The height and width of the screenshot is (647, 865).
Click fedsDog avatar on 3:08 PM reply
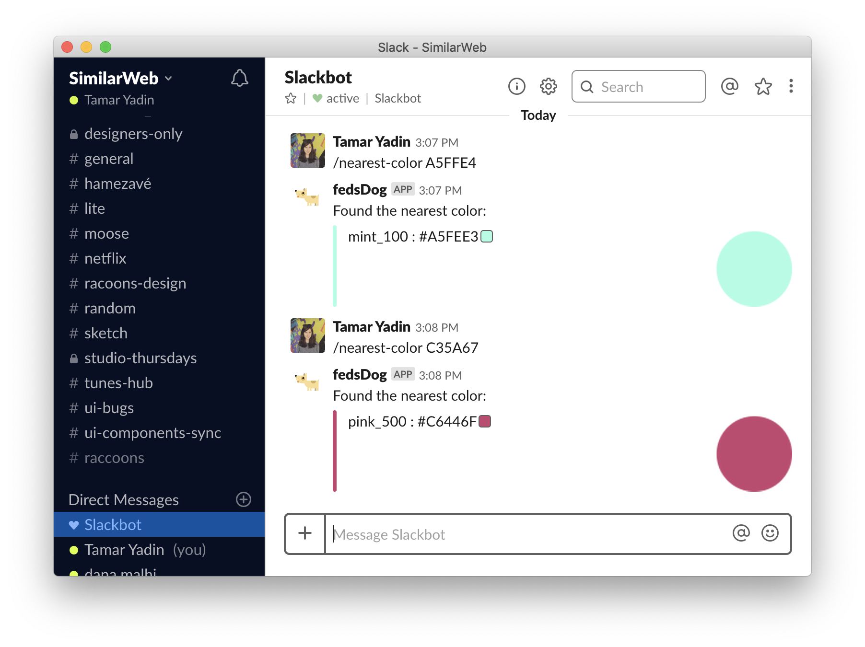tap(308, 381)
